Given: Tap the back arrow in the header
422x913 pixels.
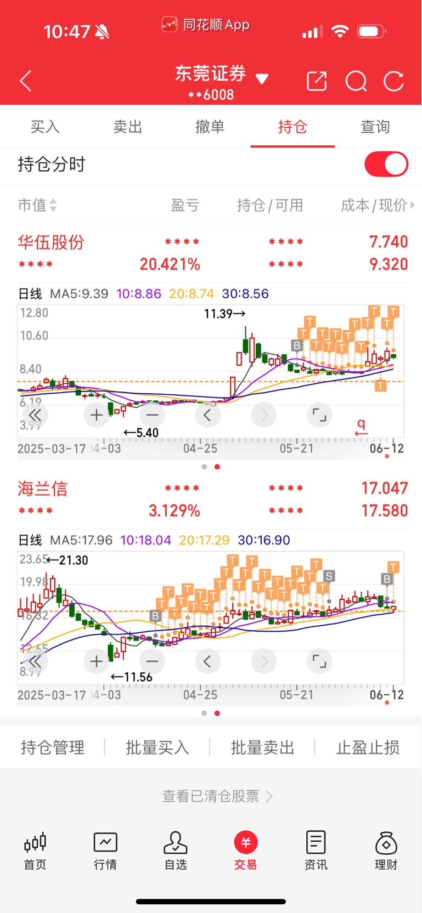Looking at the screenshot, I should pyautogui.click(x=26, y=81).
